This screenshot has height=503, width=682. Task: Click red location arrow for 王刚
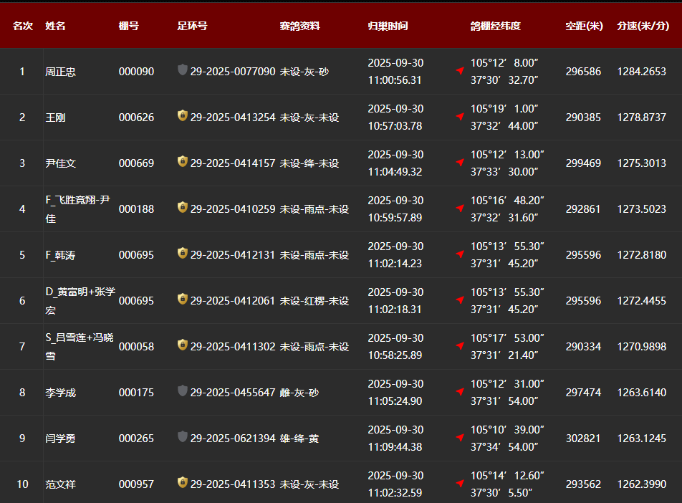pos(460,117)
